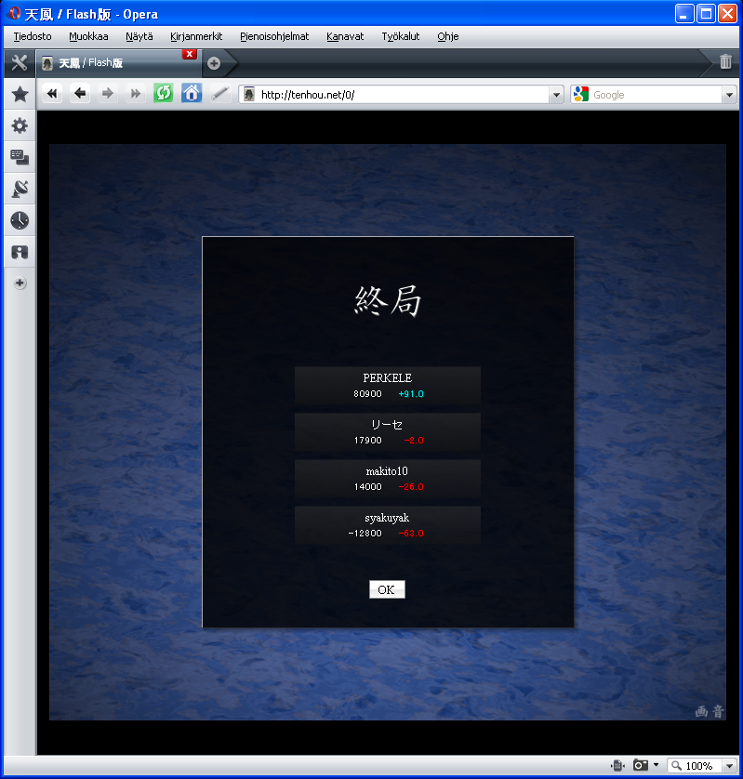This screenshot has width=743, height=779.
Task: Click the Rewind navigation button
Action: pos(52,94)
